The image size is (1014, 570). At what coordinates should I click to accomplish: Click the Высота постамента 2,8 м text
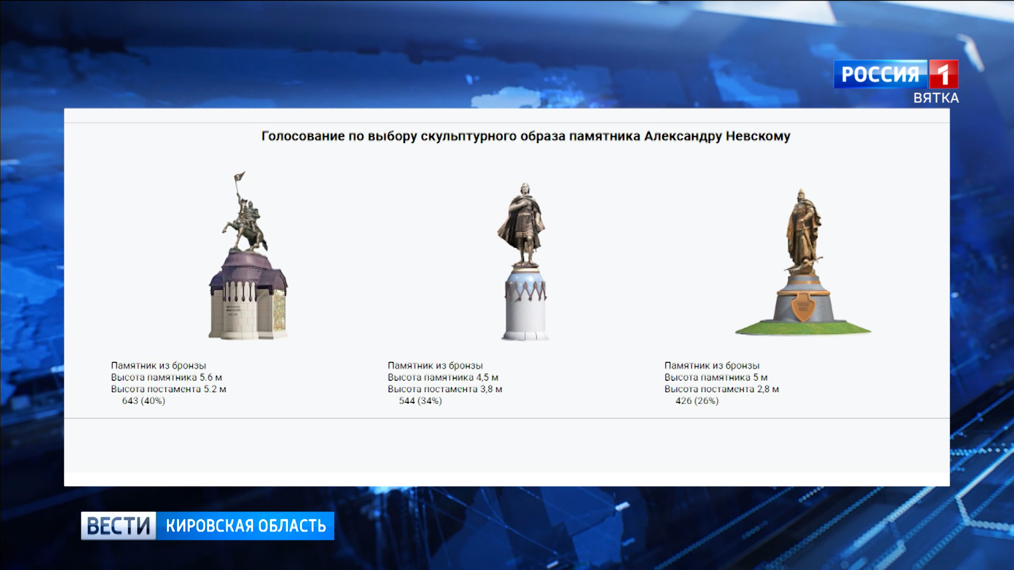(721, 389)
